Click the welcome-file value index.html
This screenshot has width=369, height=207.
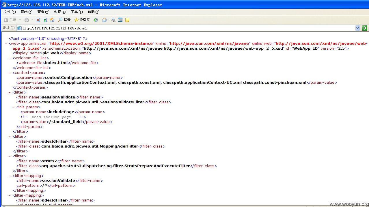coord(56,63)
